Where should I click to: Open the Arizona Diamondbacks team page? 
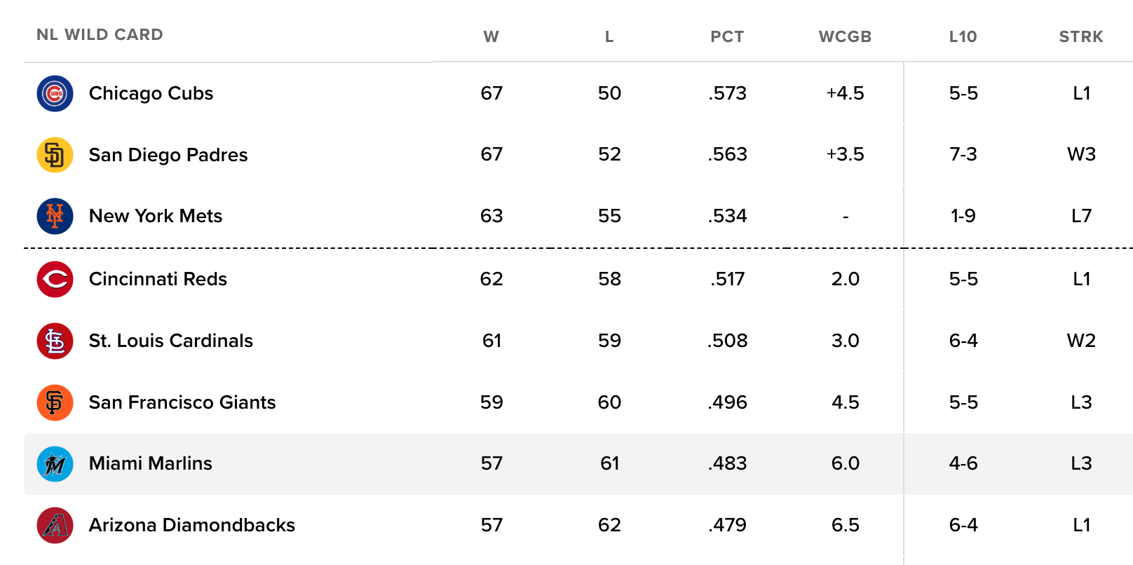click(191, 525)
